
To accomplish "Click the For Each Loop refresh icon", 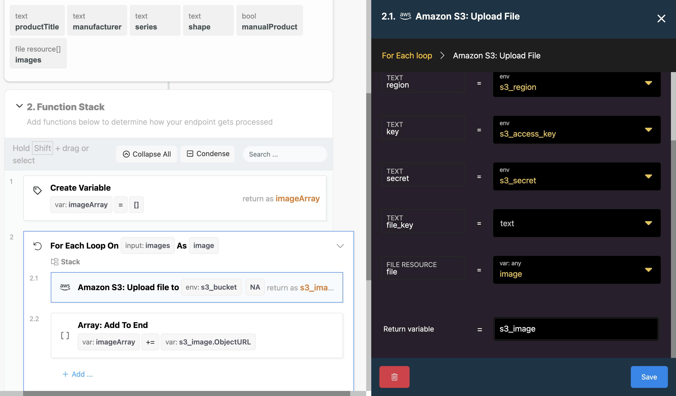I will (37, 245).
